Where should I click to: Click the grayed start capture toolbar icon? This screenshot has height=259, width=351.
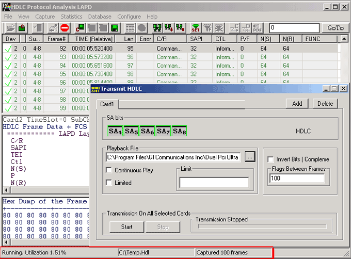pos(53,28)
